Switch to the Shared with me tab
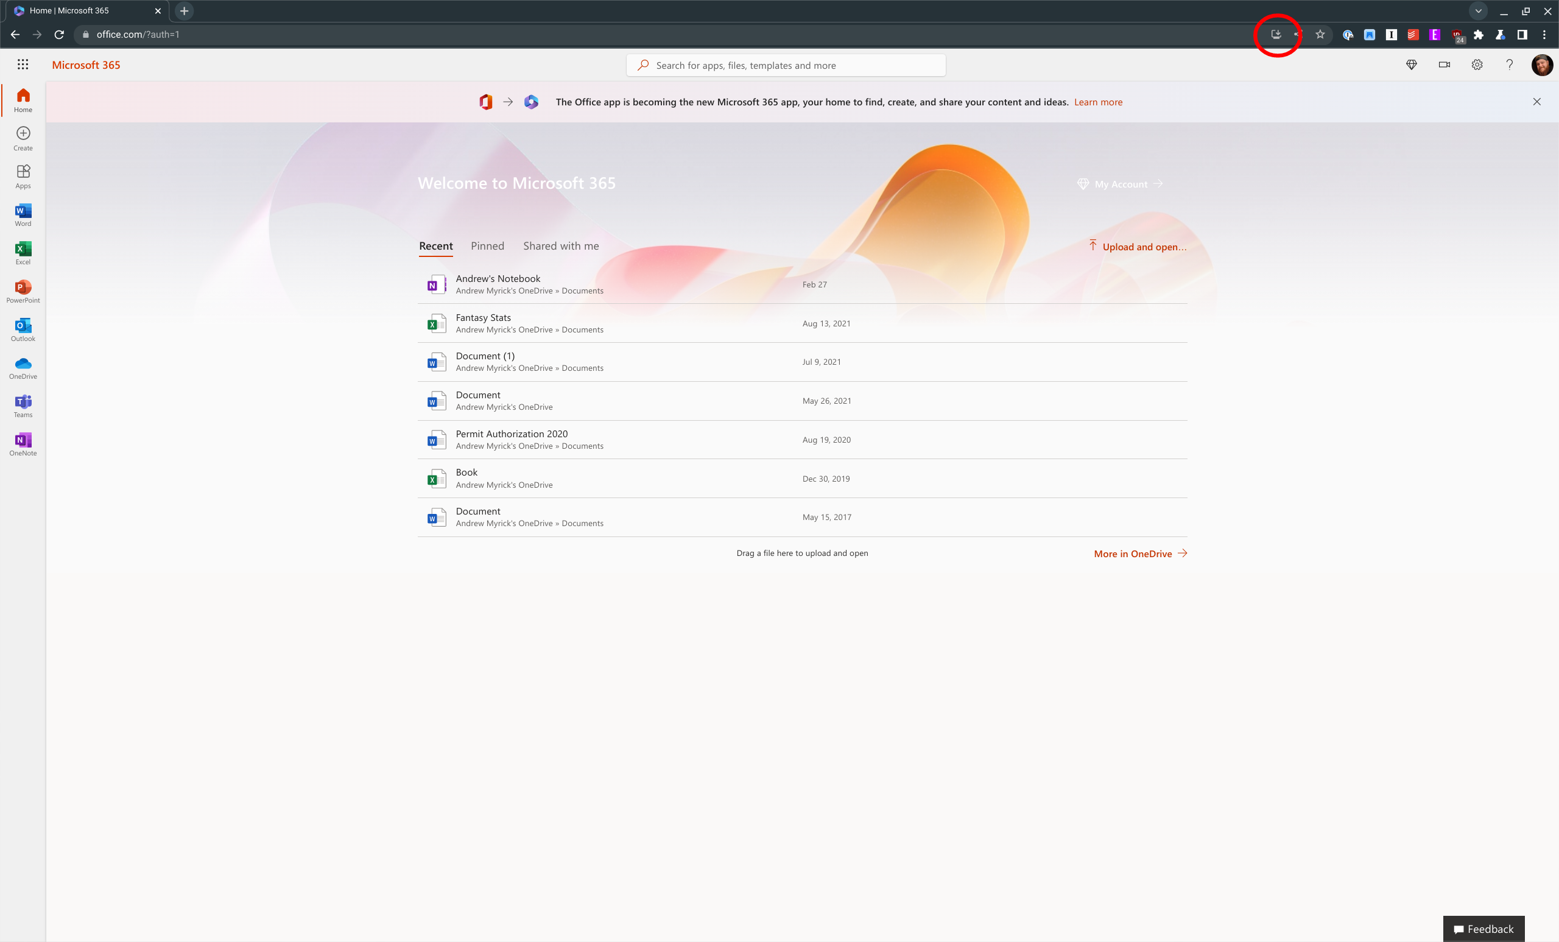The image size is (1559, 942). click(561, 246)
